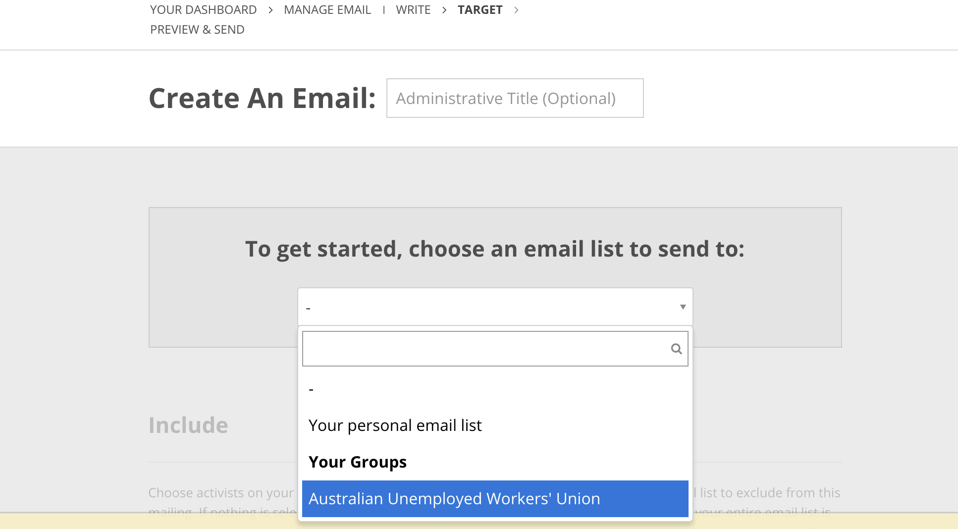The width and height of the screenshot is (958, 529).
Task: Click the magnifying glass search icon
Action: point(676,349)
